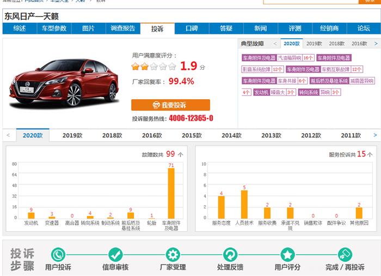
Task: Click the 车身共振 6个 fault tag
Action: point(274,81)
